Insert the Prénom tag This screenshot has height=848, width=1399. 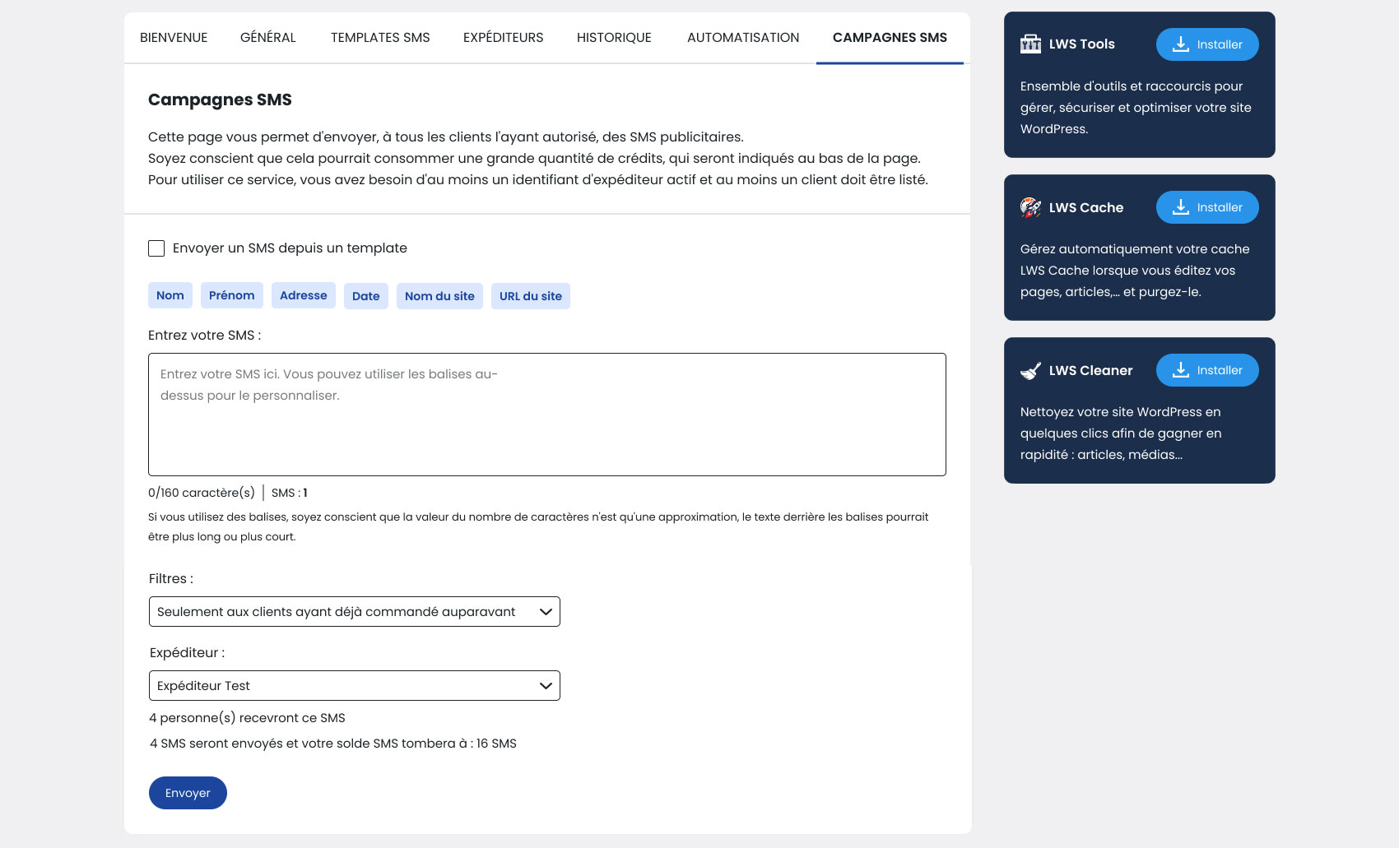[x=232, y=296]
